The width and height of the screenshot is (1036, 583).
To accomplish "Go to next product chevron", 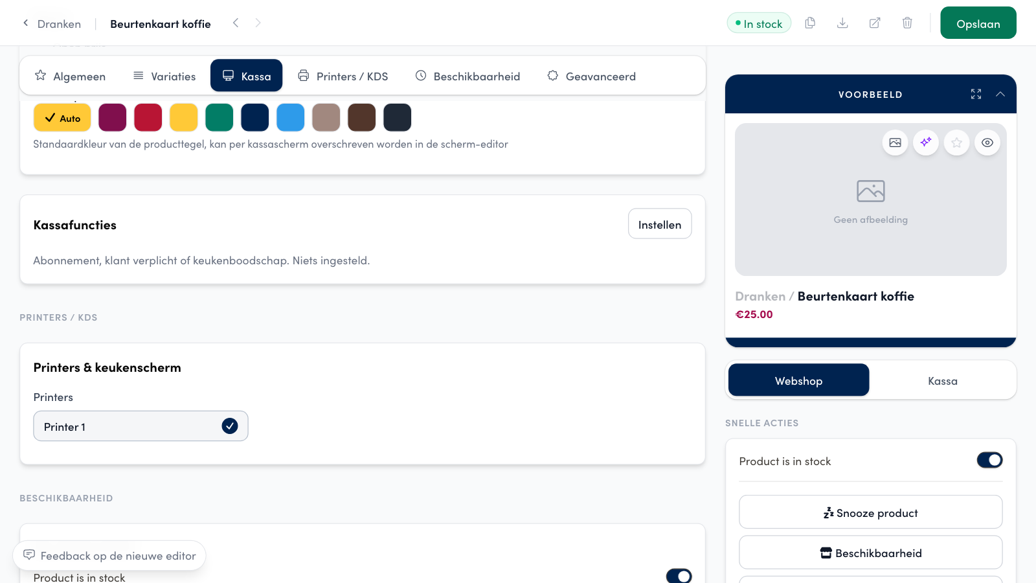I will click(258, 23).
